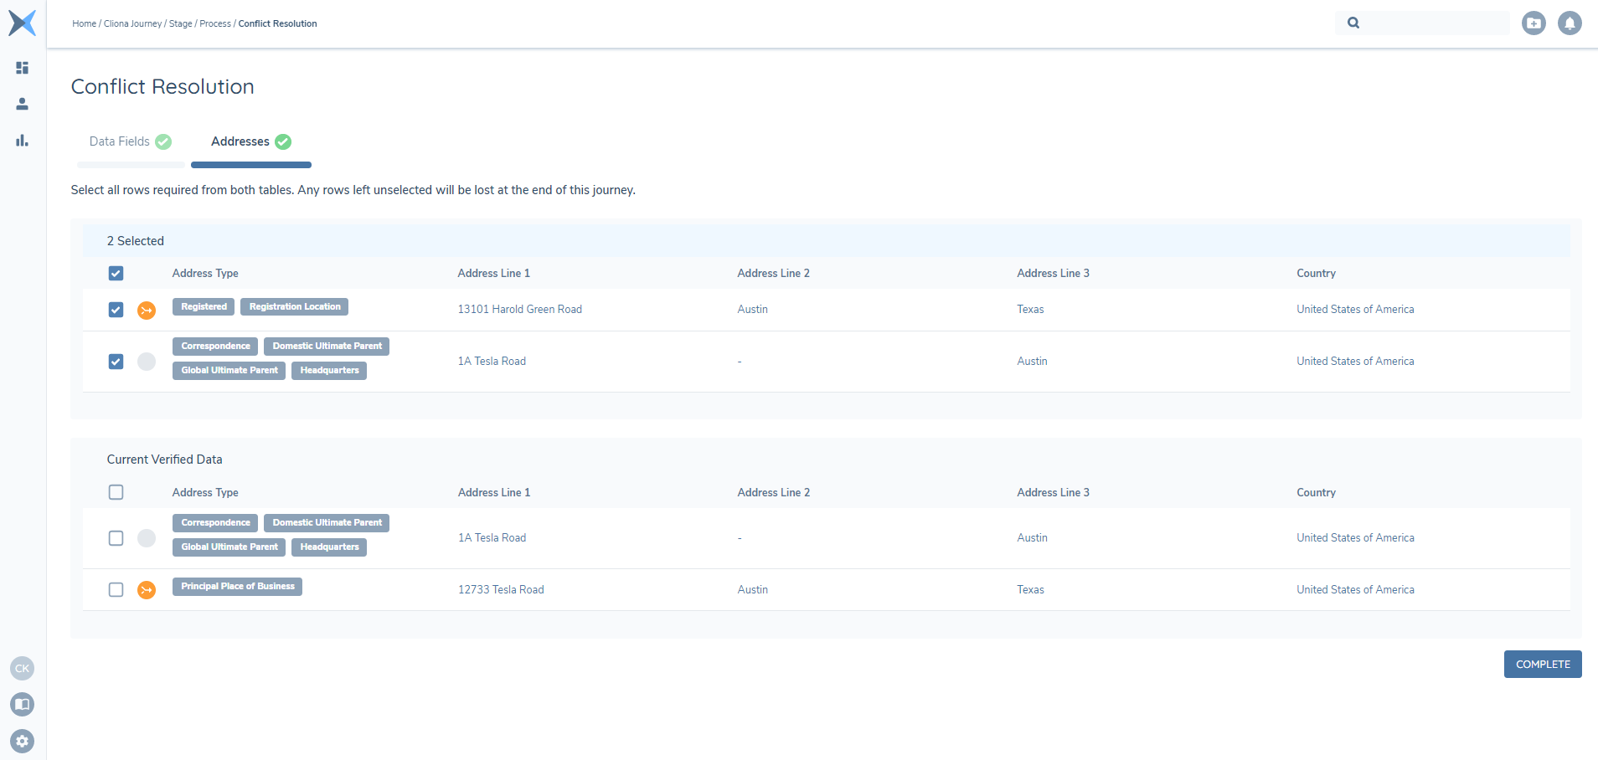Click the blue progress bar under Addresses
1598x760 pixels.
pos(250,165)
